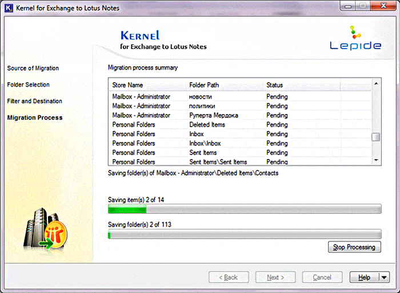The width and height of the screenshot is (400, 293).
Task: Click the list scrollbar thumb
Action: (376, 137)
